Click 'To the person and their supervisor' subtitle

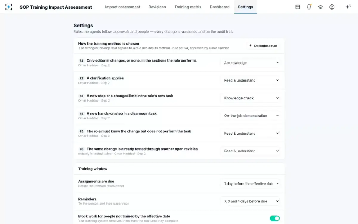104,204
